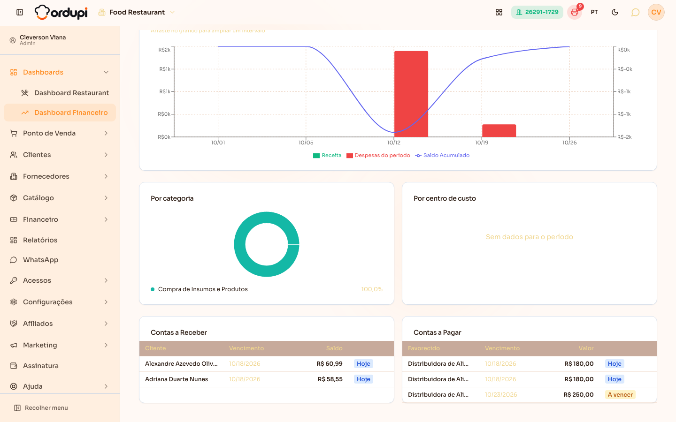676x422 pixels.
Task: Collapse the Dashboards menu group
Action: pyautogui.click(x=60, y=72)
